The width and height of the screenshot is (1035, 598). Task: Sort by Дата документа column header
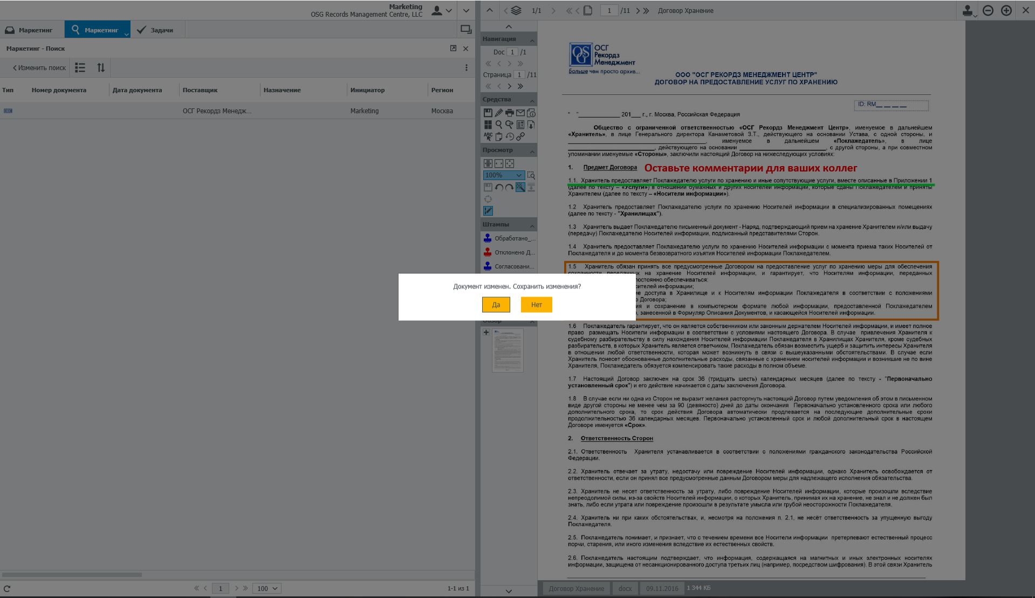tap(137, 90)
